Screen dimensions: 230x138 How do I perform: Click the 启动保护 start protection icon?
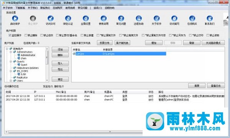15,18
